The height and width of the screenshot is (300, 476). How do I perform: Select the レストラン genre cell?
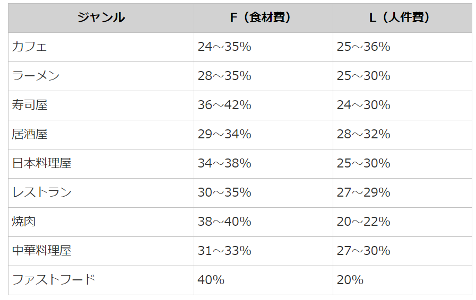pos(42,192)
